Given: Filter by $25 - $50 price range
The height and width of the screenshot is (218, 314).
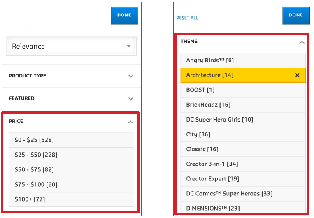Looking at the screenshot, I should (x=71, y=155).
